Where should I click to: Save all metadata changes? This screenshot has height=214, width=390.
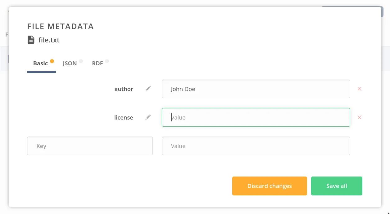pyautogui.click(x=337, y=186)
